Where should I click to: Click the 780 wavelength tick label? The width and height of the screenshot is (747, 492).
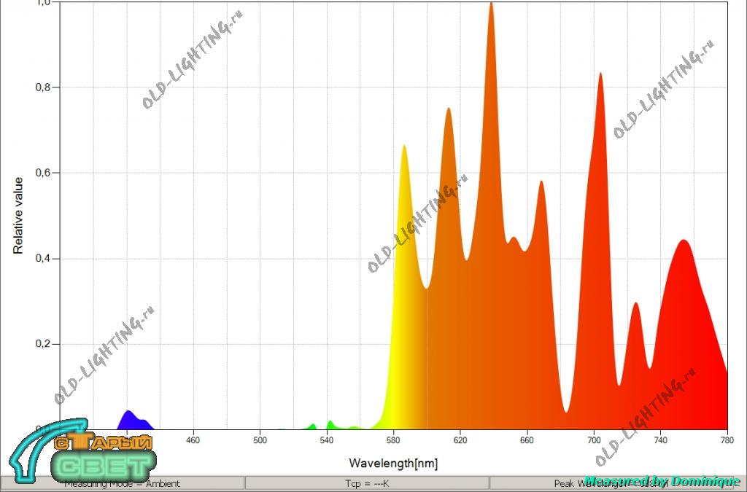[727, 440]
